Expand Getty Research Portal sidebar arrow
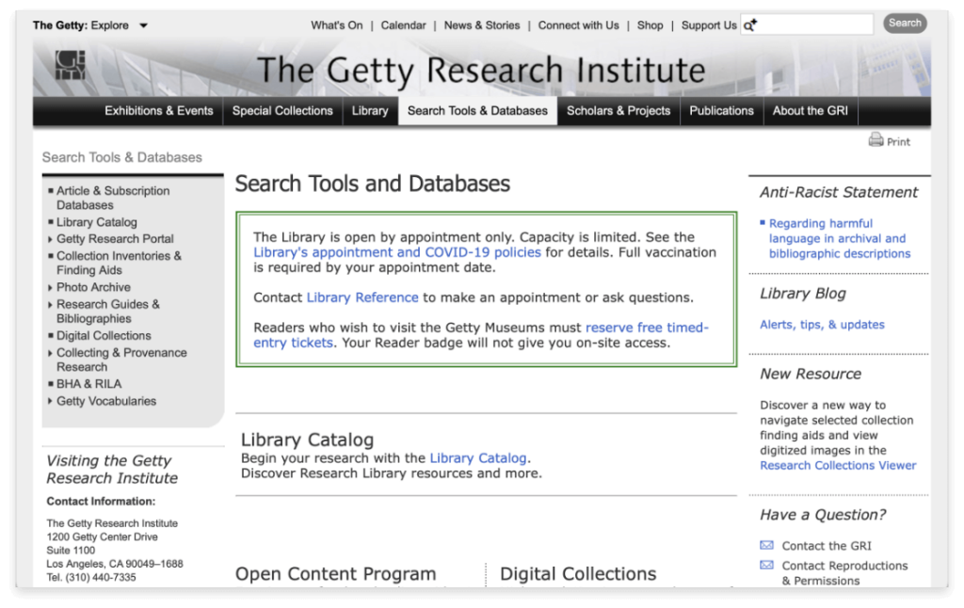 coord(51,239)
